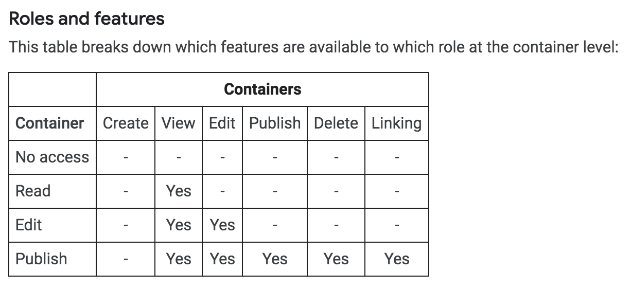
Task: Select the "Delete" column header
Action: 336,123
